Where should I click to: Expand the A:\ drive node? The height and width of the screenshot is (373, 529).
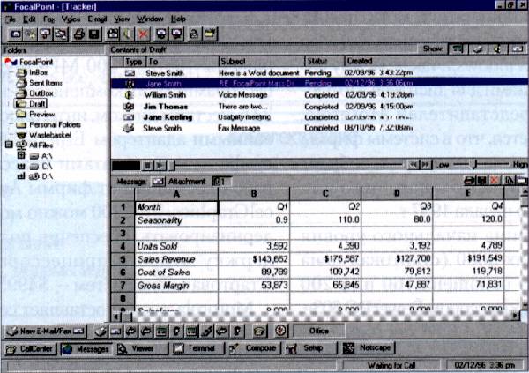tap(21, 155)
